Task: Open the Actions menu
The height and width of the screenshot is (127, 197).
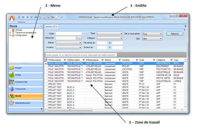Action: 22,22
